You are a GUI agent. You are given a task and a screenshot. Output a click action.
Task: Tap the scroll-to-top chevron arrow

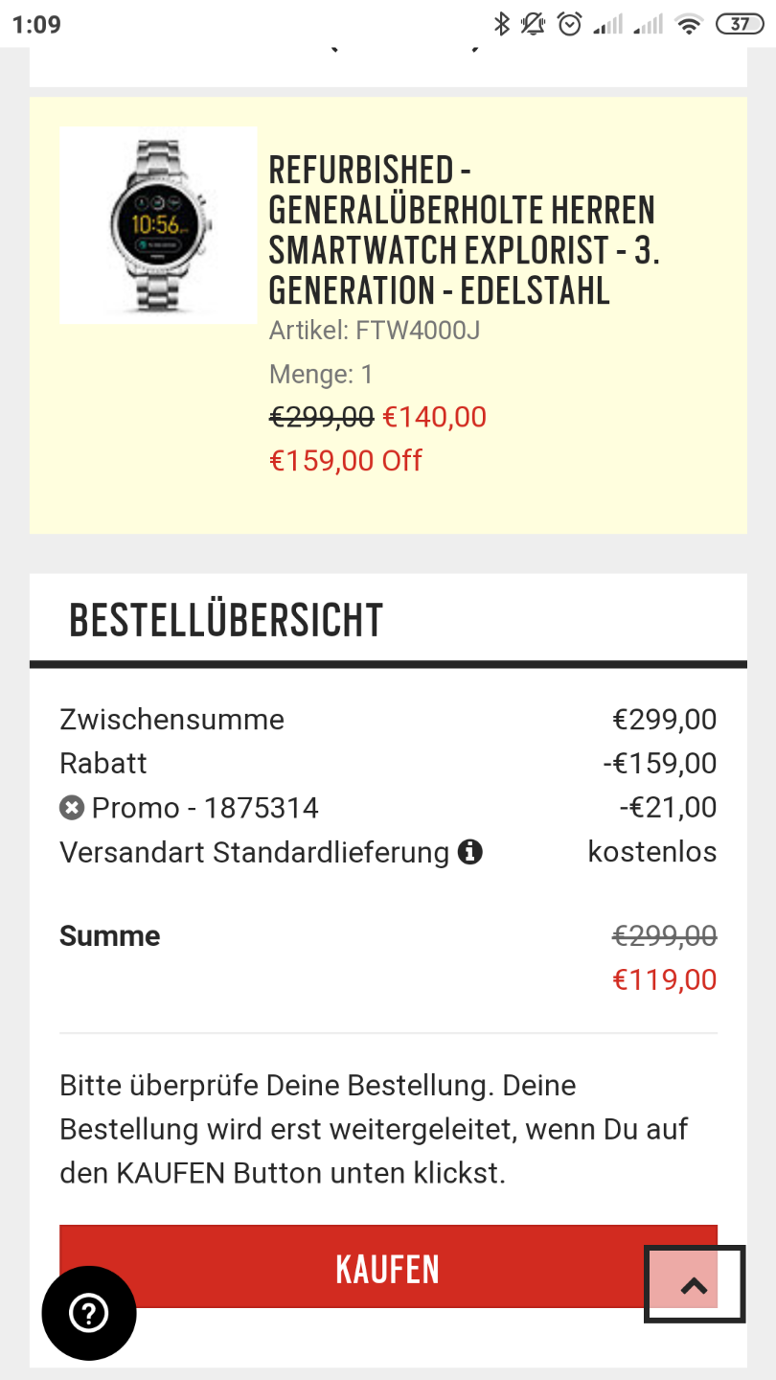[x=695, y=1285]
